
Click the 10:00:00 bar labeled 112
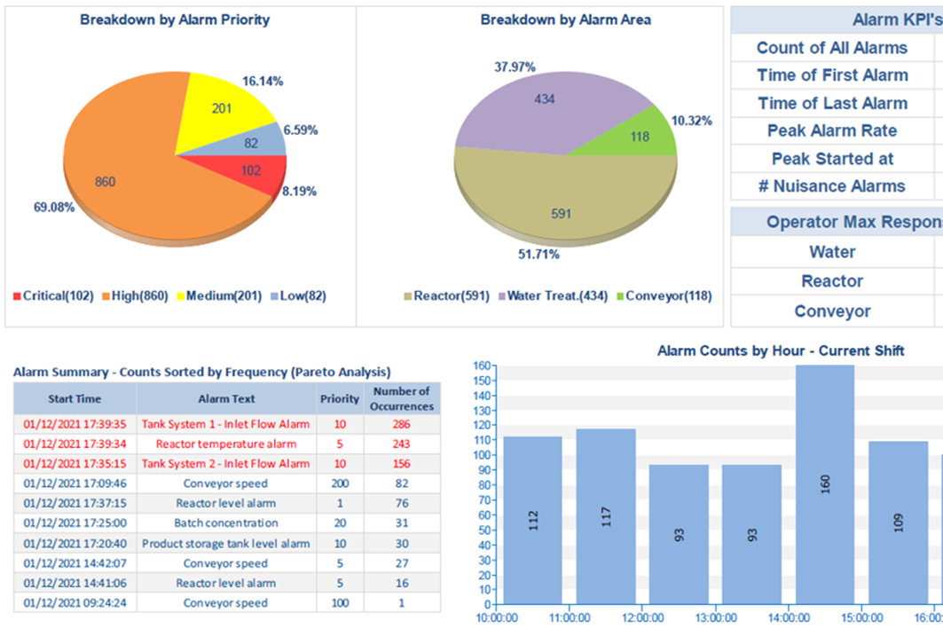533,520
